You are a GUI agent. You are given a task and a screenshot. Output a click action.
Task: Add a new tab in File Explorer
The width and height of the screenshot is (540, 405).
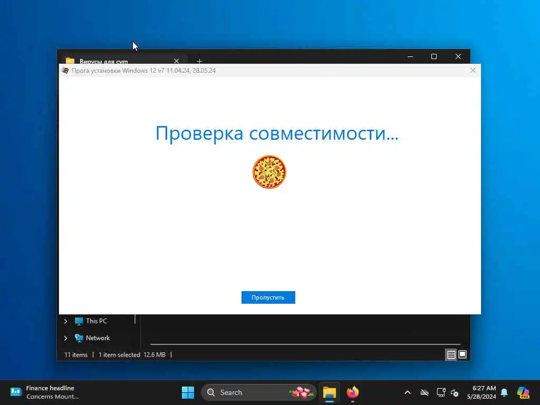tap(199, 61)
